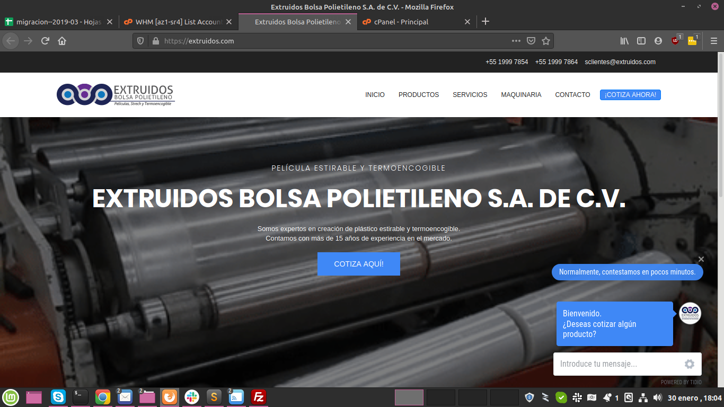Viewport: 724px width, 407px height.
Task: Open page actions three-dots menu
Action: tap(516, 41)
